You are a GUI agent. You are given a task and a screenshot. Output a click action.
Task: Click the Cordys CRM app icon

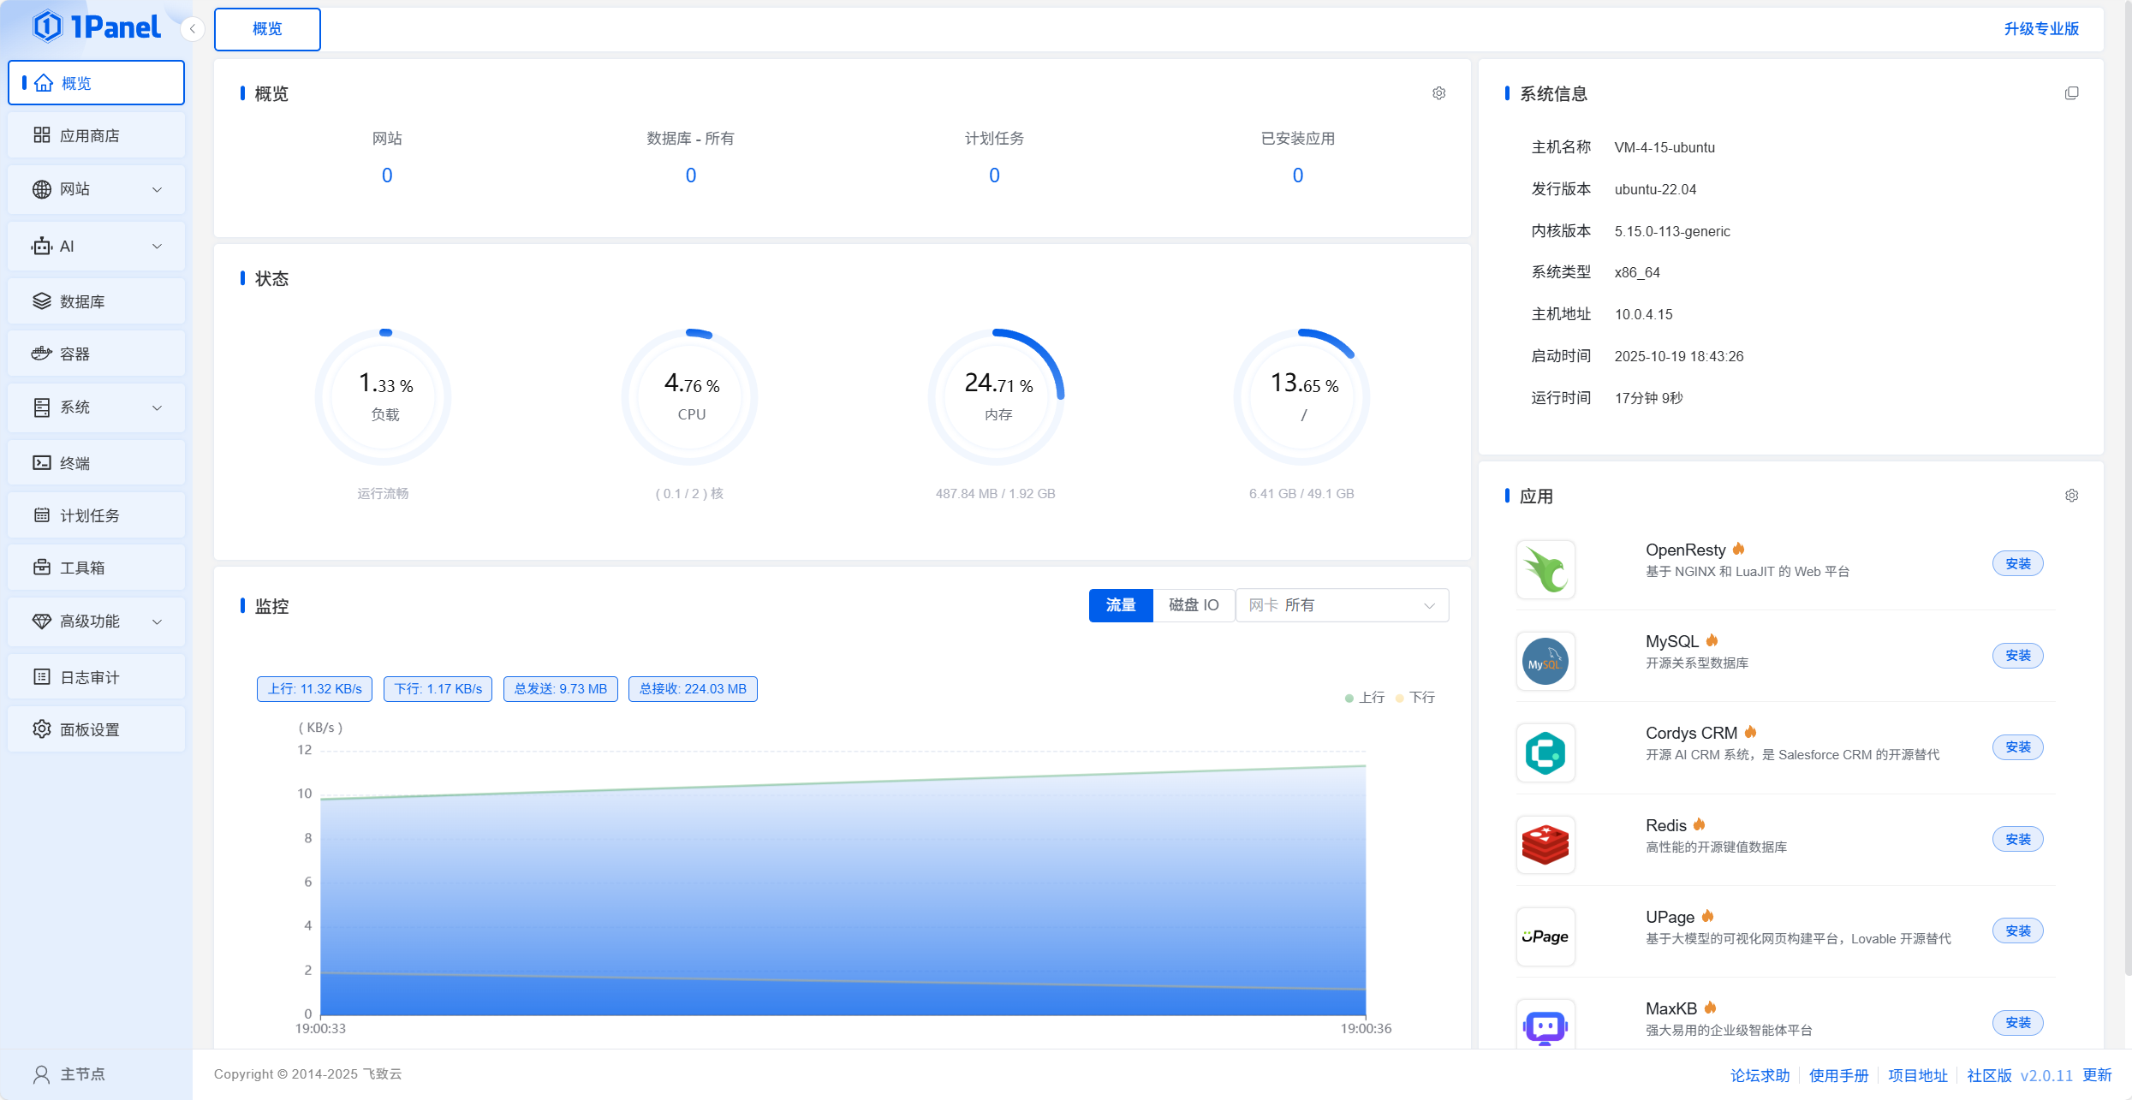(x=1545, y=753)
